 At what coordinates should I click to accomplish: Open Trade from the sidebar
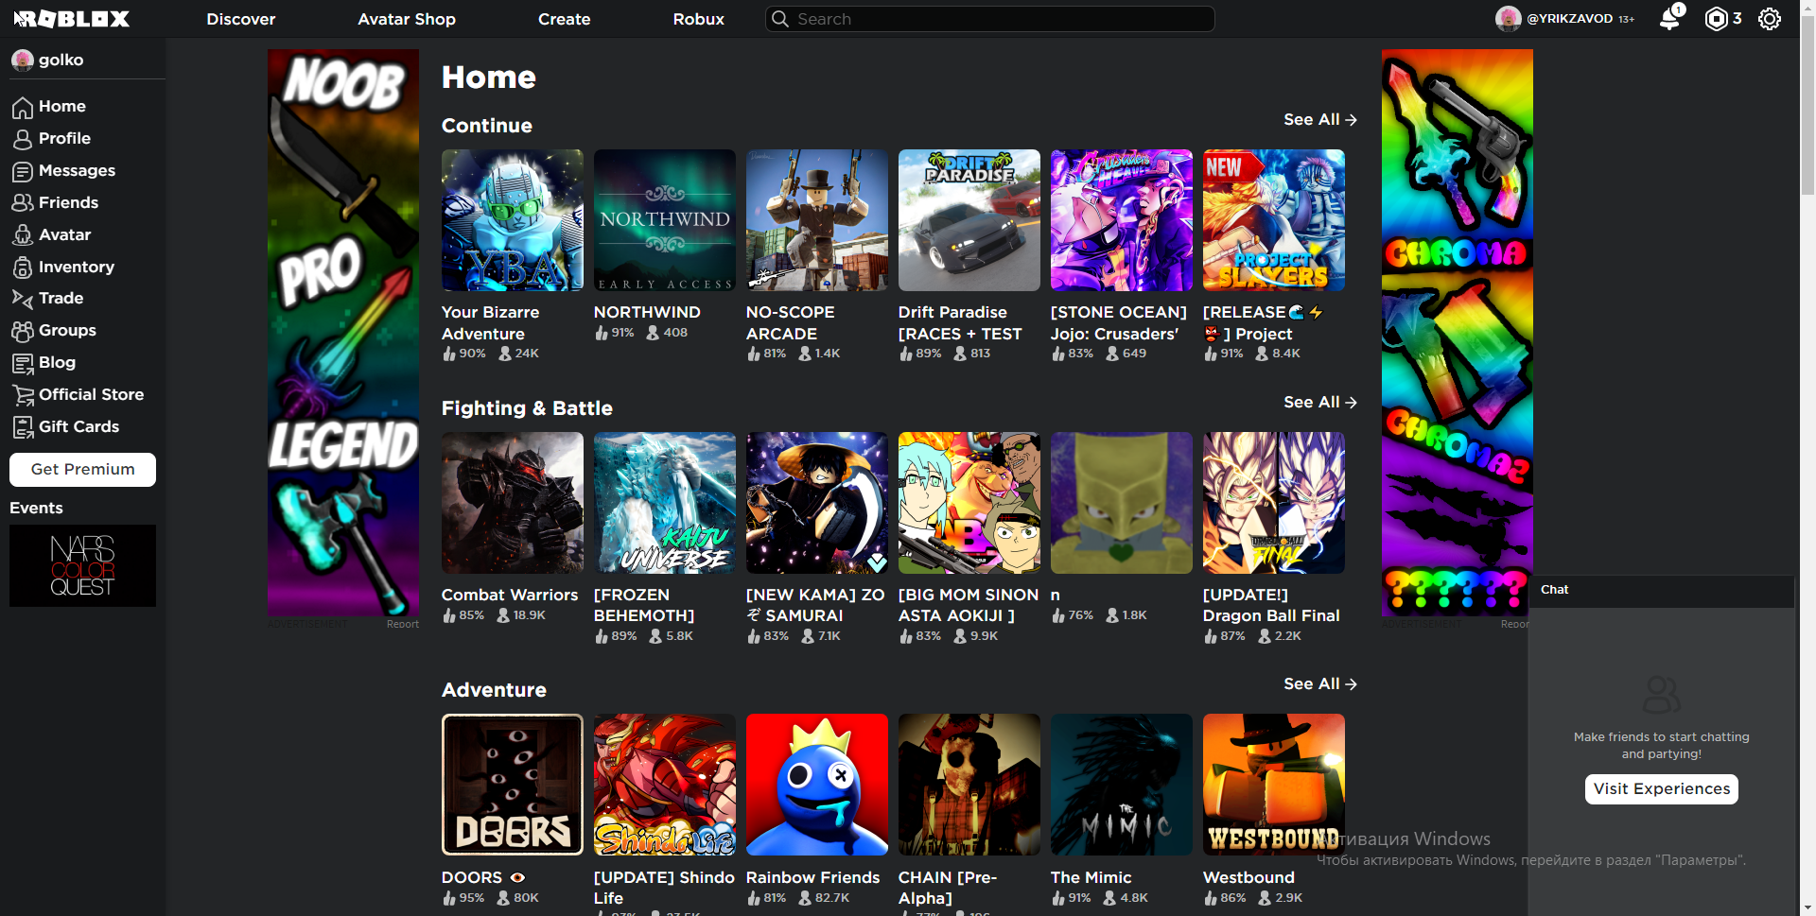pyautogui.click(x=61, y=299)
